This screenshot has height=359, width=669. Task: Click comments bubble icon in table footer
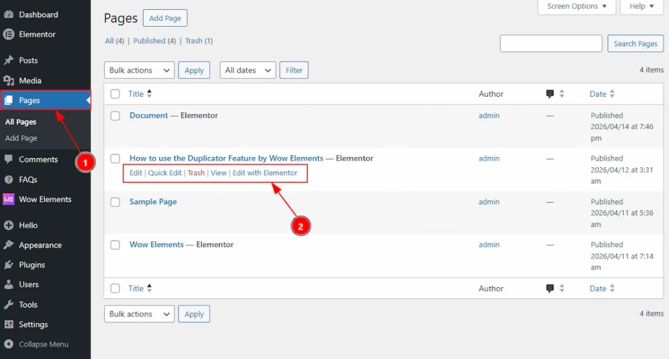click(x=550, y=288)
